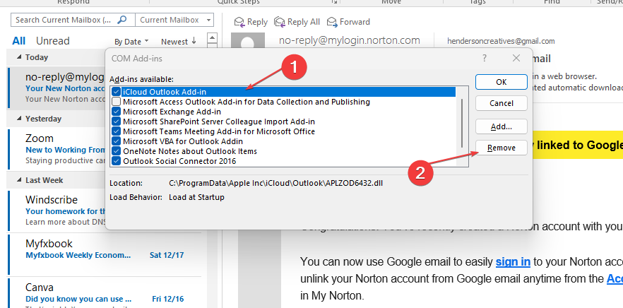Click message list scroll up arrow
Viewport: 623px width, 308px height.
(213, 39)
